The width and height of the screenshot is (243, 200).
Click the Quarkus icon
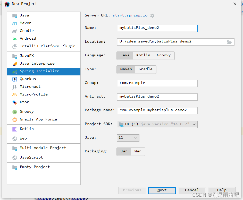[x=15, y=79]
